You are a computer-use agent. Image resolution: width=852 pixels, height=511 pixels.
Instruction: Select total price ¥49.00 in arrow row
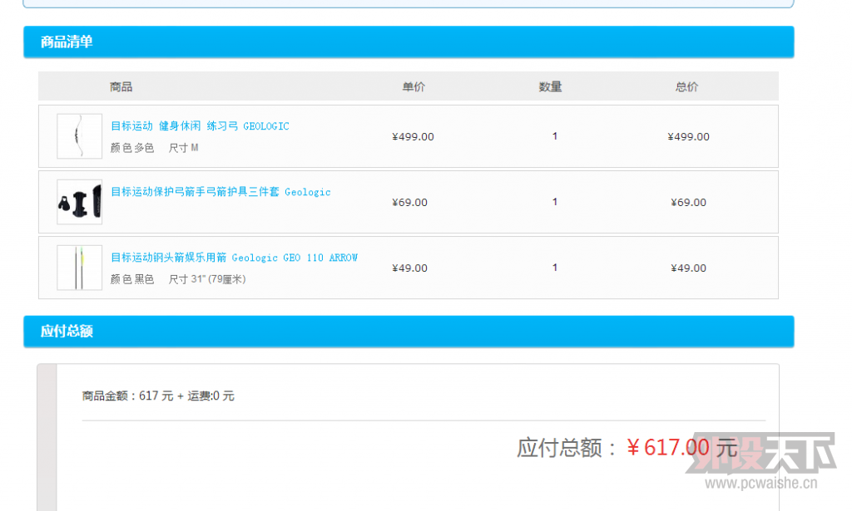click(x=688, y=268)
